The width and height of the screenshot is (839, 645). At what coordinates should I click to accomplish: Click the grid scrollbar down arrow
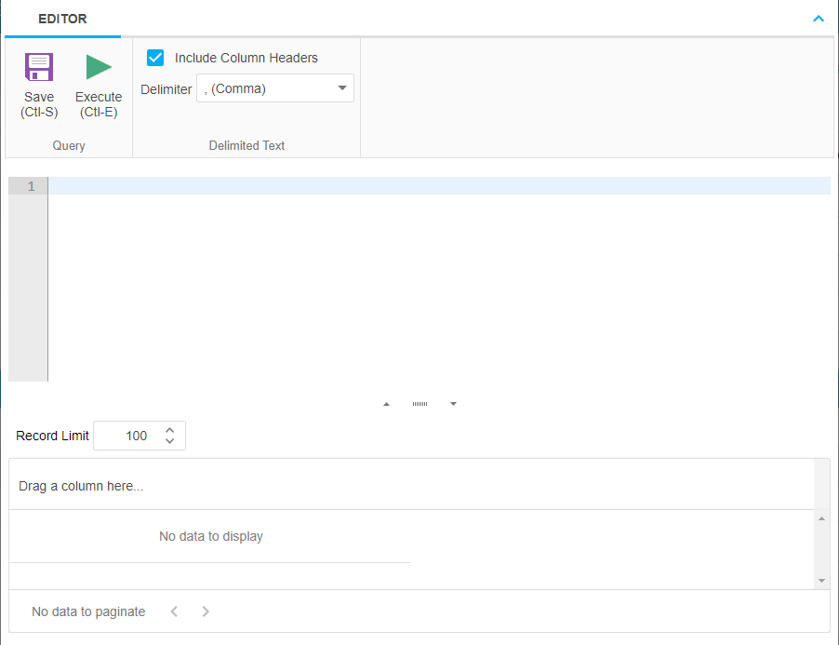pyautogui.click(x=820, y=580)
